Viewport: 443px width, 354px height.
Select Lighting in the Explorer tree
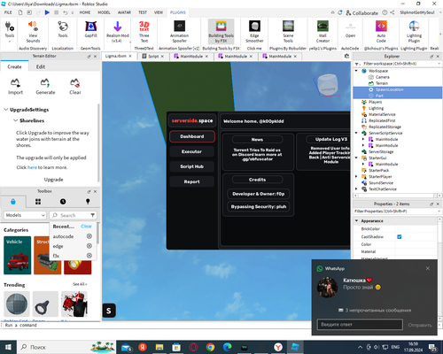[376, 108]
